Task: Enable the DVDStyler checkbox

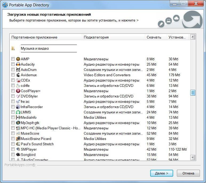Action: click(13, 96)
